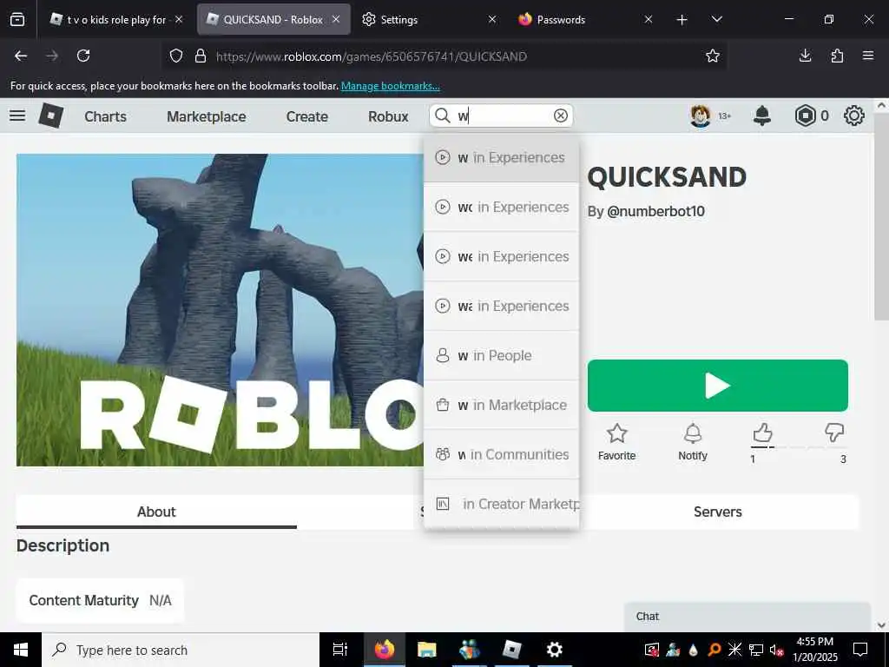The image size is (889, 667).
Task: Open the Windows notification center icon
Action: click(860, 650)
